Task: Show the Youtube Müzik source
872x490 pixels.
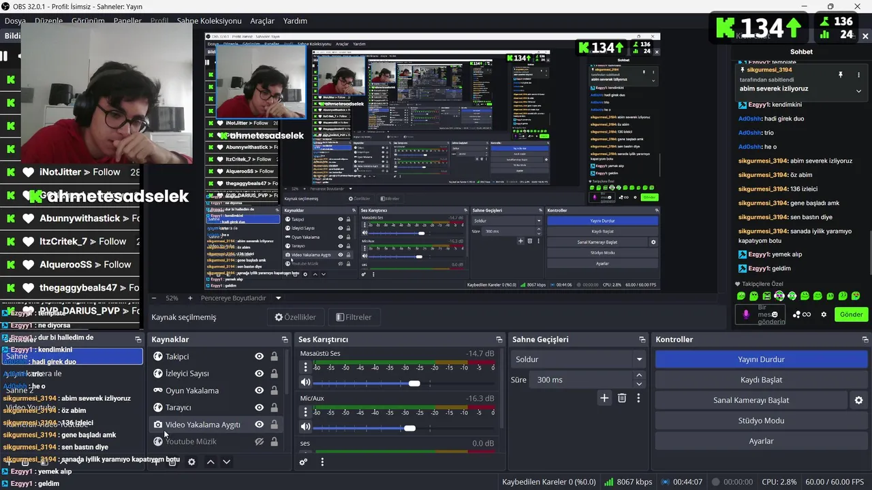Action: pos(259,442)
